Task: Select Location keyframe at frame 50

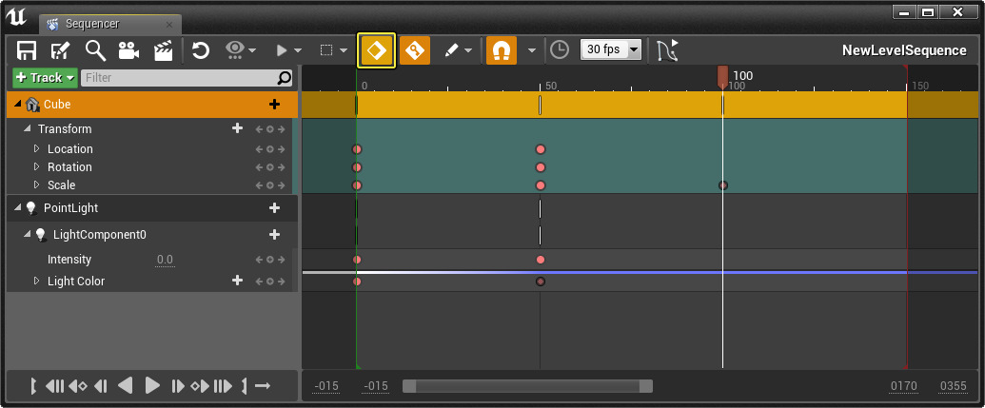Action: (541, 149)
